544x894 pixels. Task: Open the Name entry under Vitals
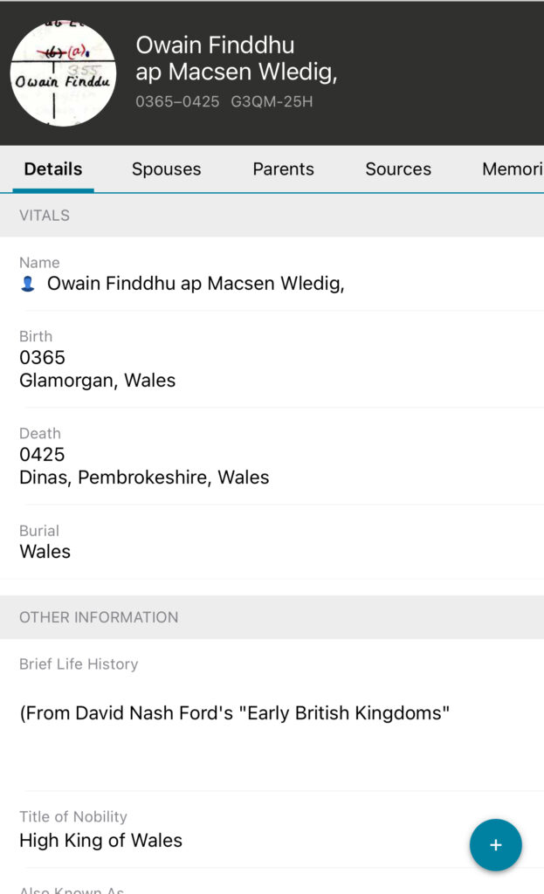196,283
